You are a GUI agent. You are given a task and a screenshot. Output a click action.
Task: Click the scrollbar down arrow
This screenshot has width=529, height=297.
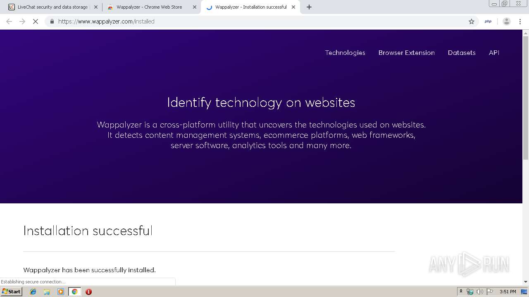[x=526, y=282]
